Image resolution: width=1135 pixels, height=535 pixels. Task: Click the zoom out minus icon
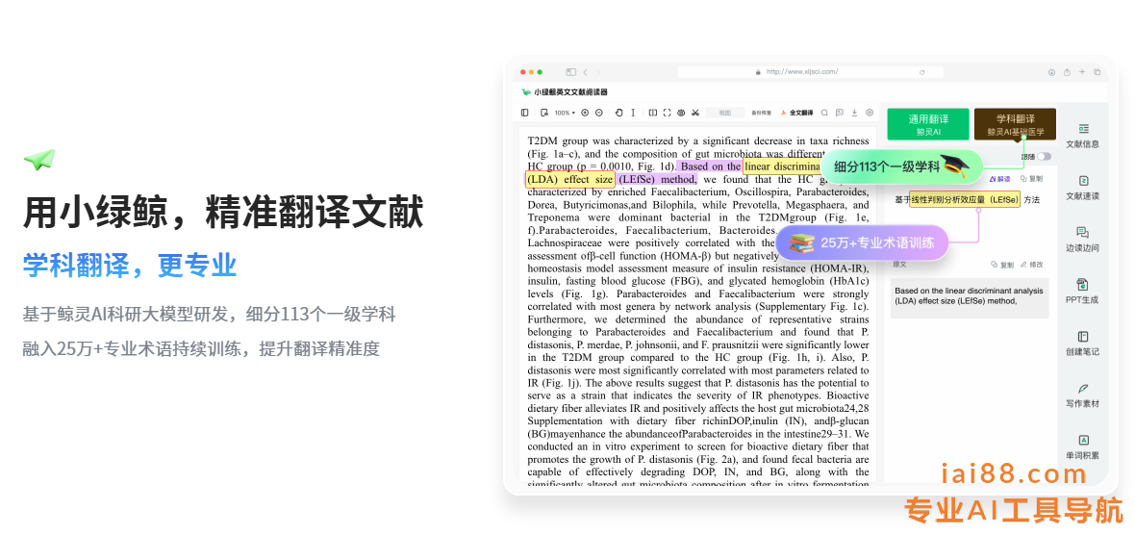(599, 113)
